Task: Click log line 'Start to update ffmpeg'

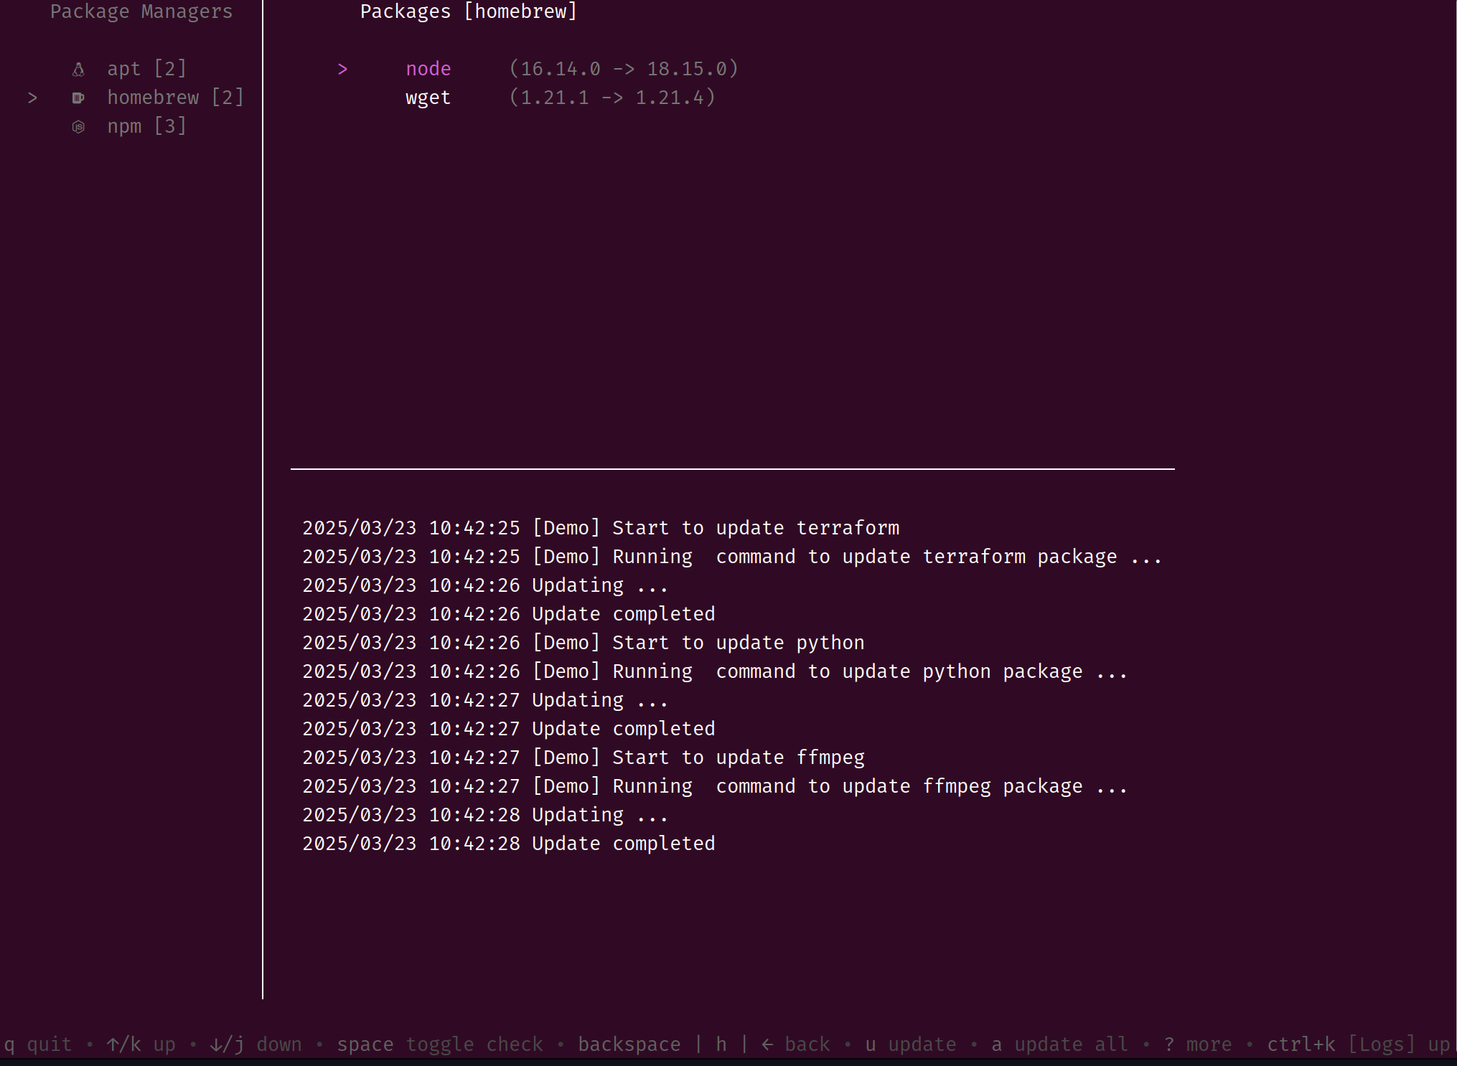Action: click(x=584, y=758)
